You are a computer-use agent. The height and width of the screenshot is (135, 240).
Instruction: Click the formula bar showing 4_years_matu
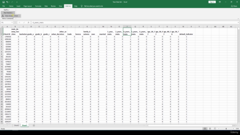(x=134, y=22)
